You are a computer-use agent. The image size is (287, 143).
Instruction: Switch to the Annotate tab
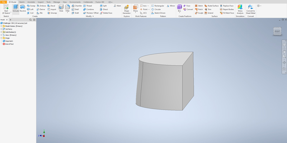(31, 2)
